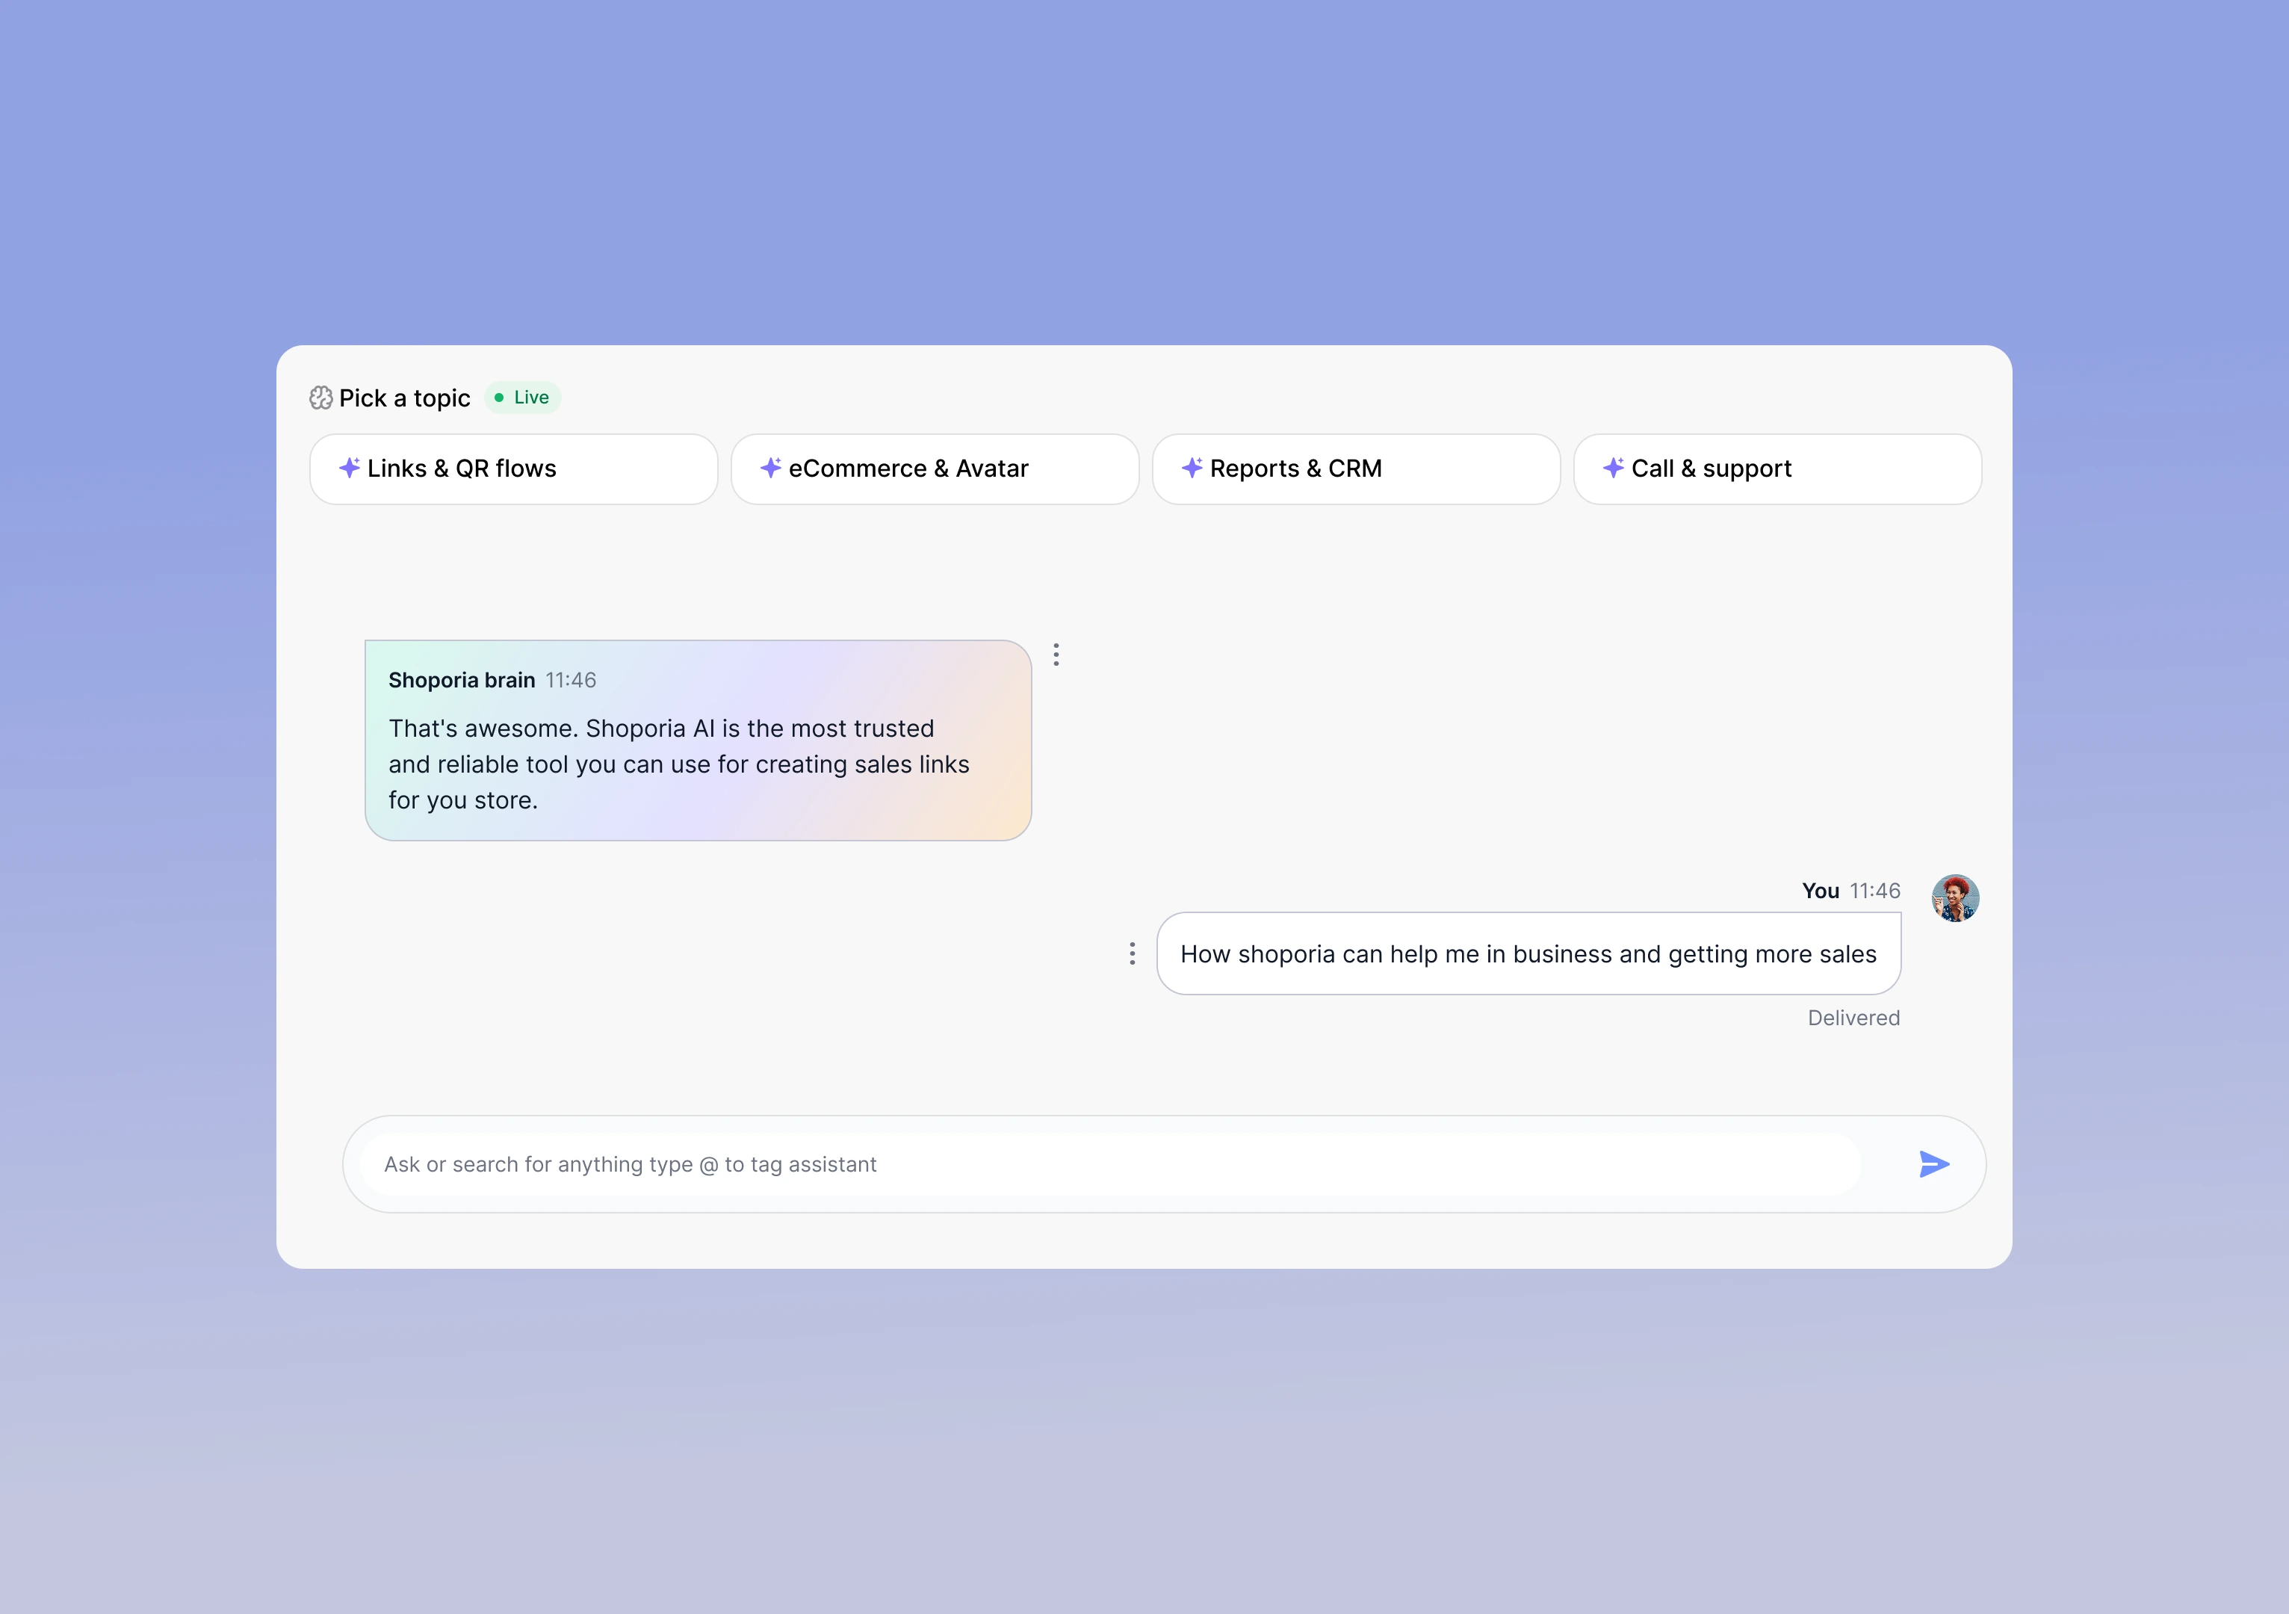Image resolution: width=2289 pixels, height=1614 pixels.
Task: Click the Pick a topic heading
Action: (405, 398)
